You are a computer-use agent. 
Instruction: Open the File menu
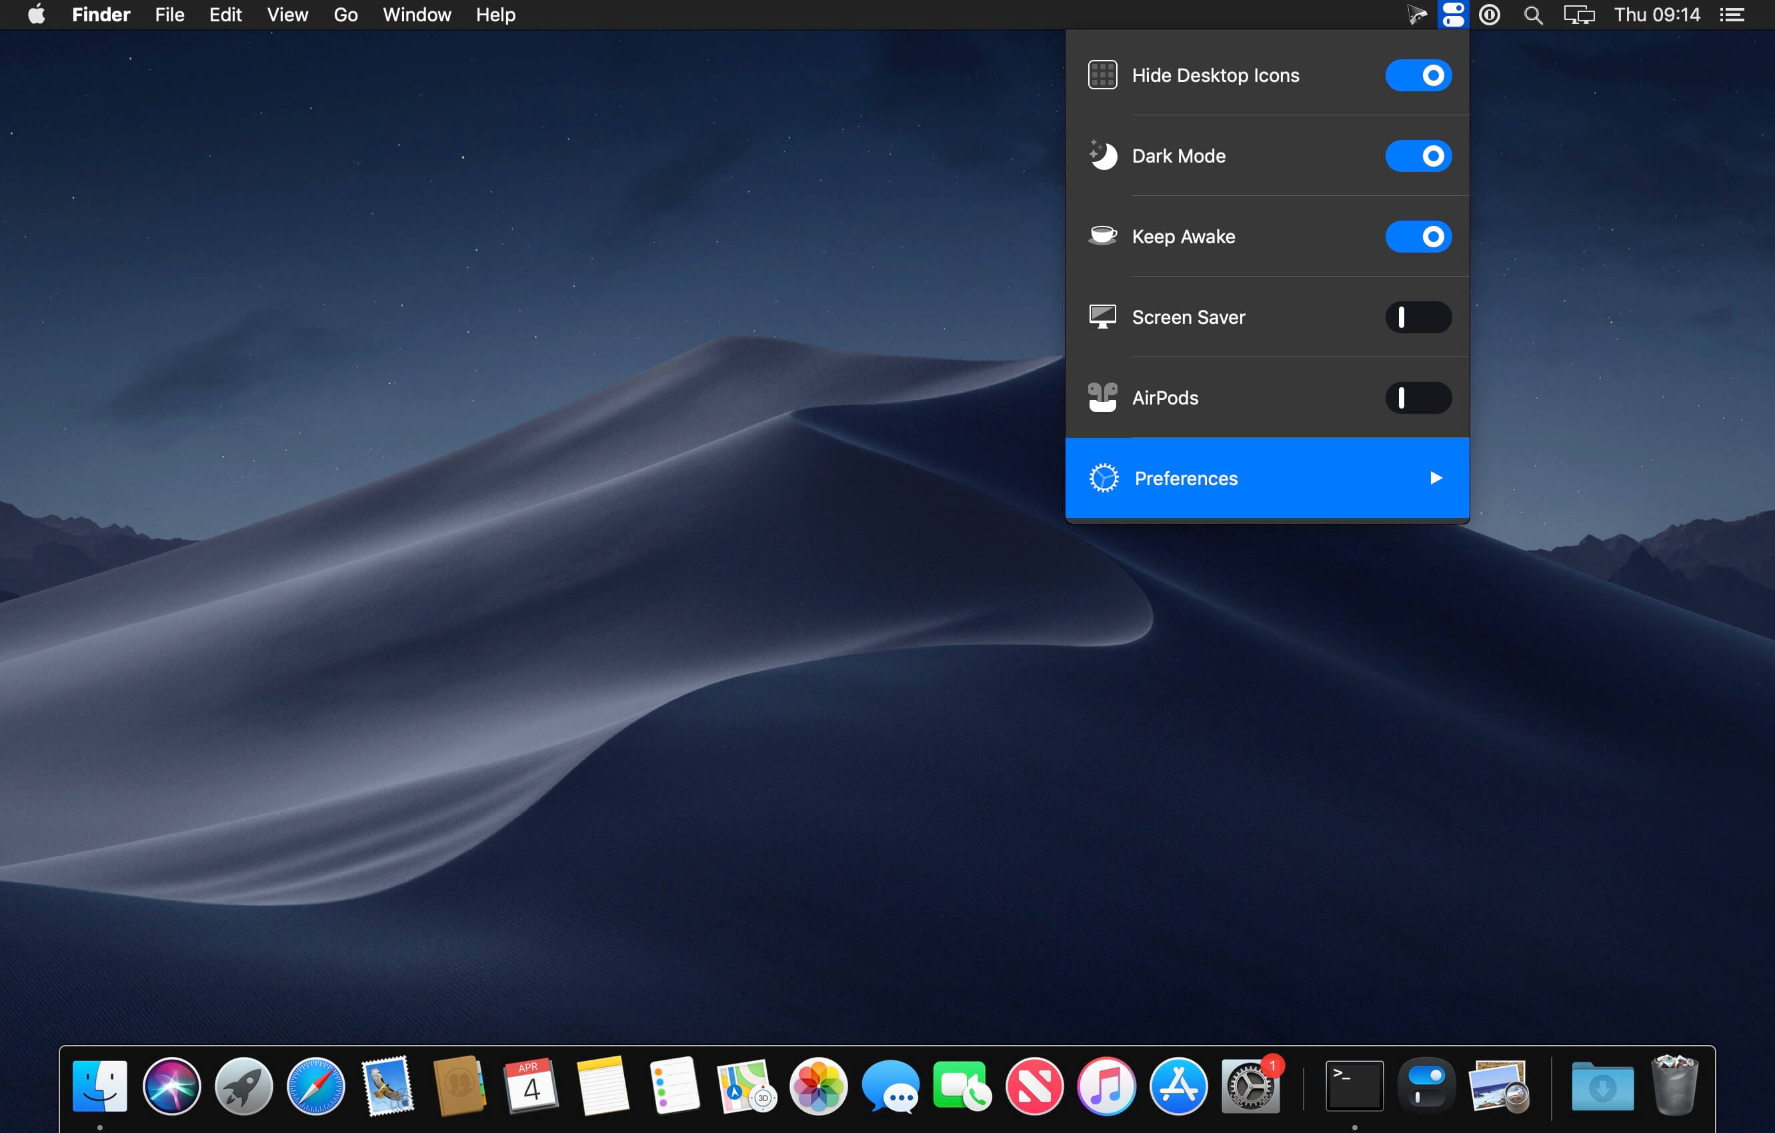click(x=169, y=15)
